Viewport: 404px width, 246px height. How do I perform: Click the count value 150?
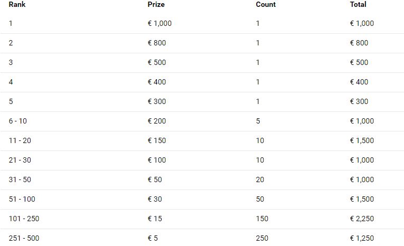pyautogui.click(x=262, y=219)
